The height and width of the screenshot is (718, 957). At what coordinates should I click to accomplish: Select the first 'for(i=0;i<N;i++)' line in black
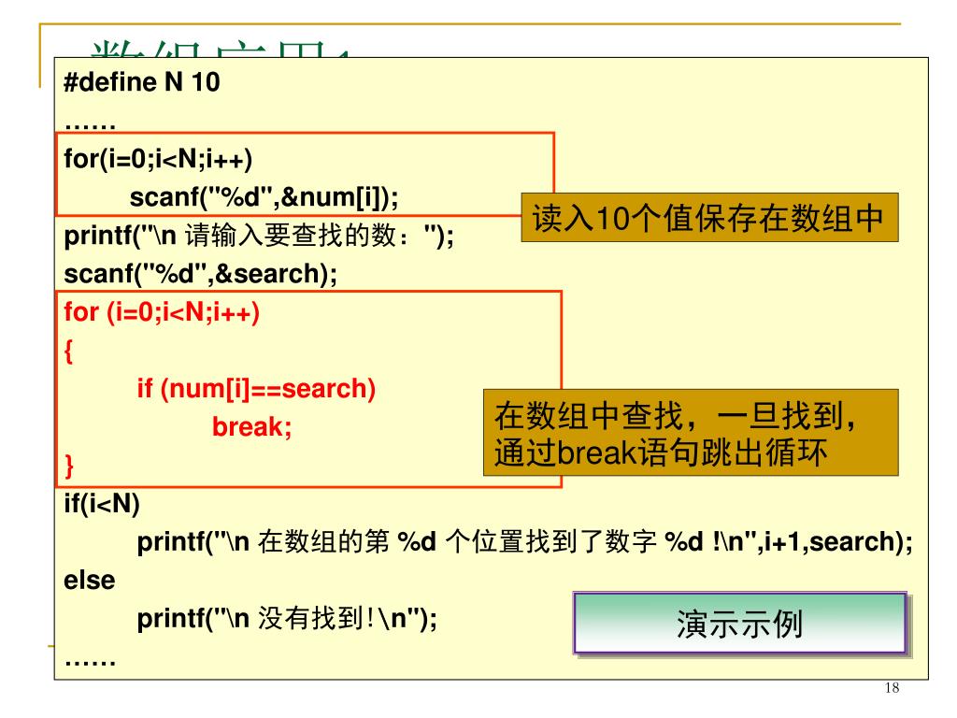coord(158,159)
